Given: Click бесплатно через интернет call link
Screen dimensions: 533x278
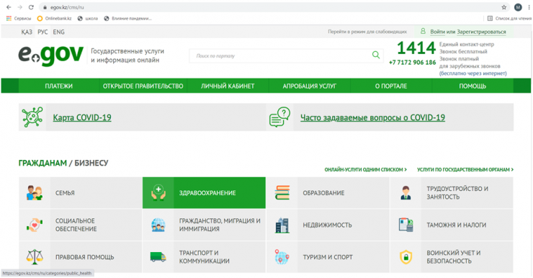Looking at the screenshot, I should coord(472,73).
